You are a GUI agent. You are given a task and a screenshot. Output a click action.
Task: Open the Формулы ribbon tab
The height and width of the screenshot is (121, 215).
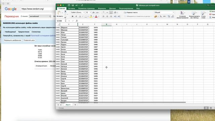click(x=102, y=8)
